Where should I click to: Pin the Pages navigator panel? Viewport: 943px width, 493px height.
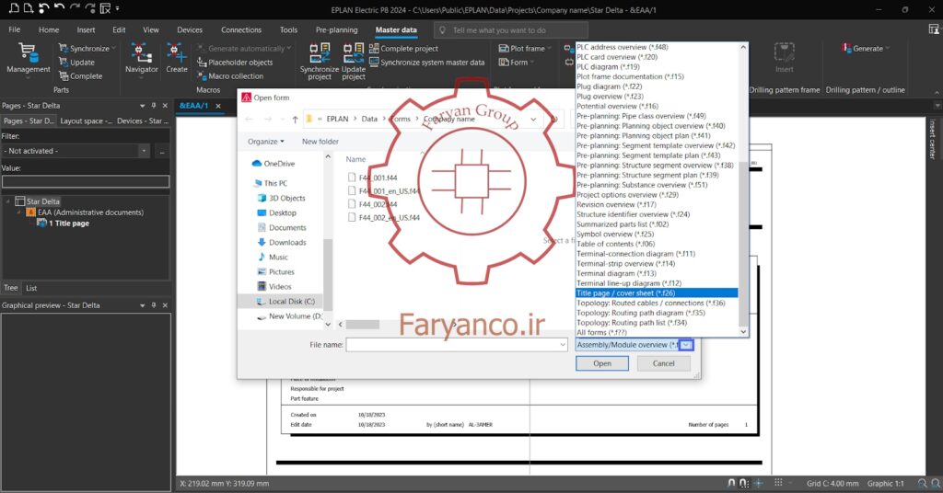click(154, 106)
